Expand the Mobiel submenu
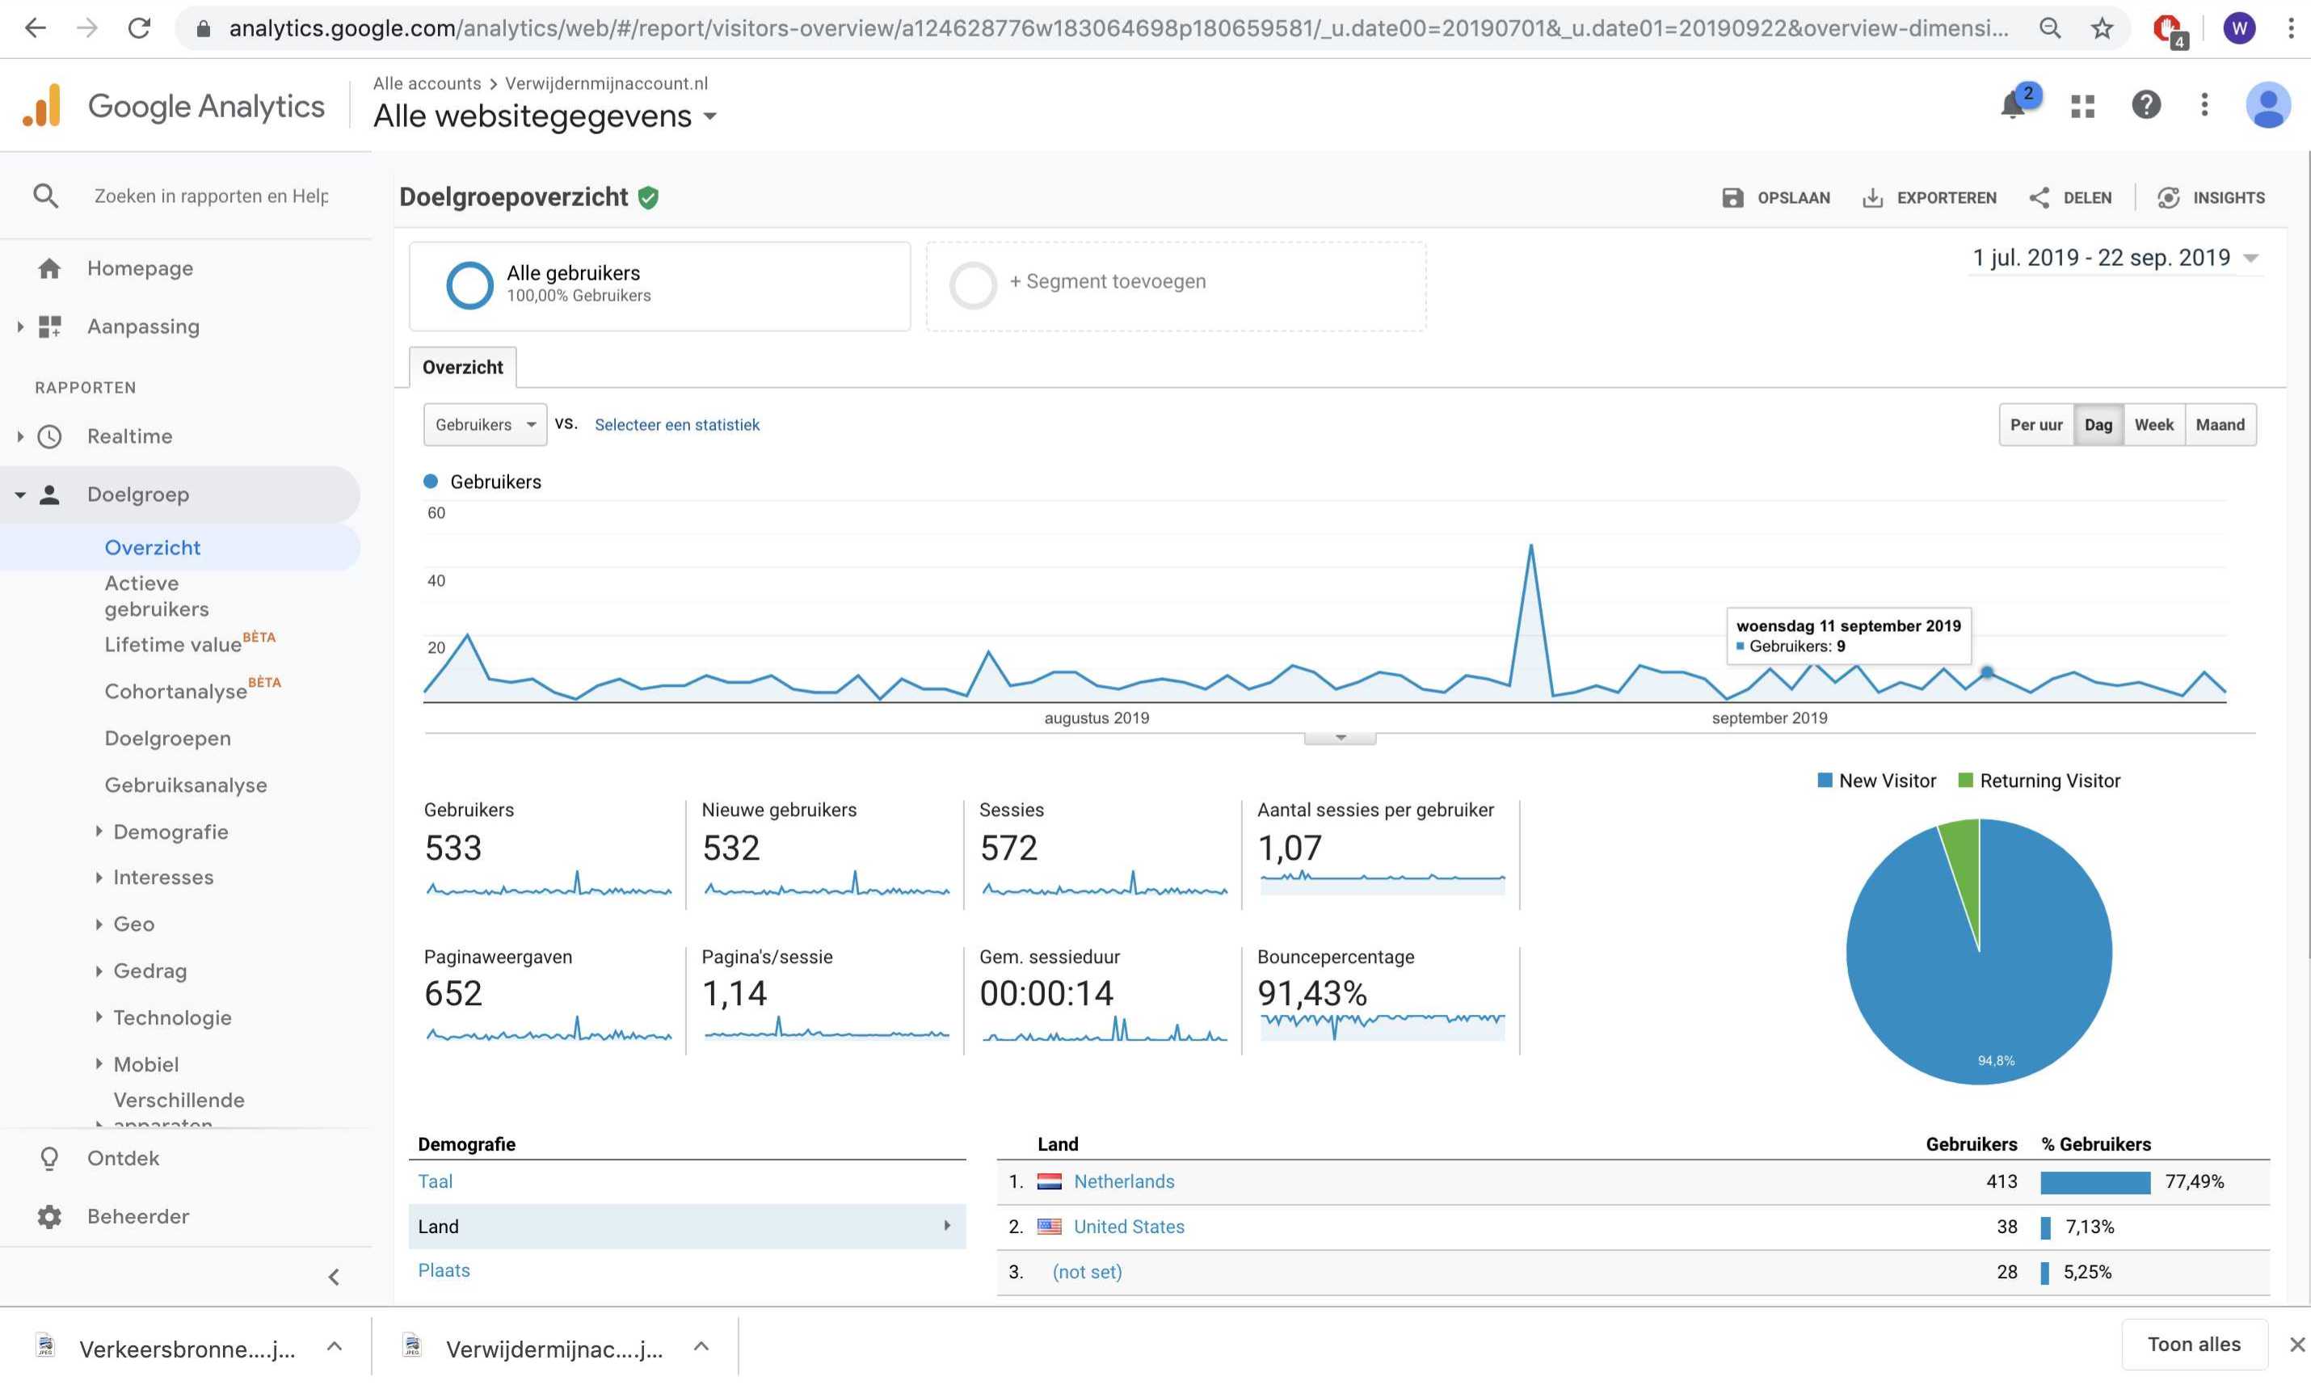The height and width of the screenshot is (1385, 2311). pos(99,1065)
